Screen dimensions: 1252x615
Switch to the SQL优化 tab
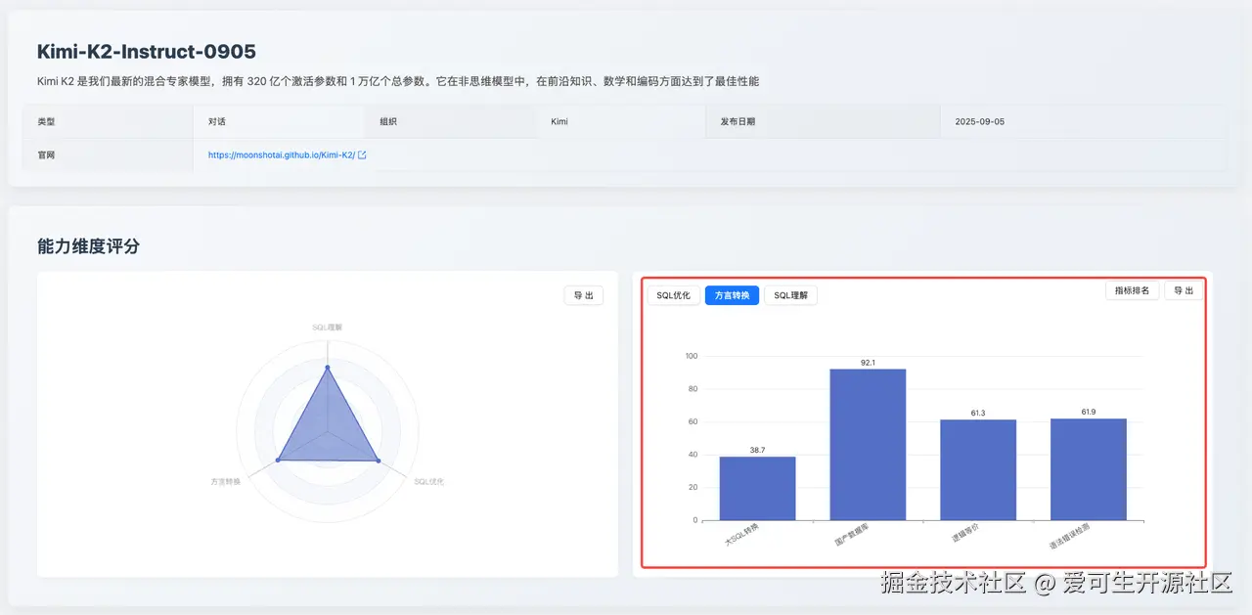coord(673,295)
